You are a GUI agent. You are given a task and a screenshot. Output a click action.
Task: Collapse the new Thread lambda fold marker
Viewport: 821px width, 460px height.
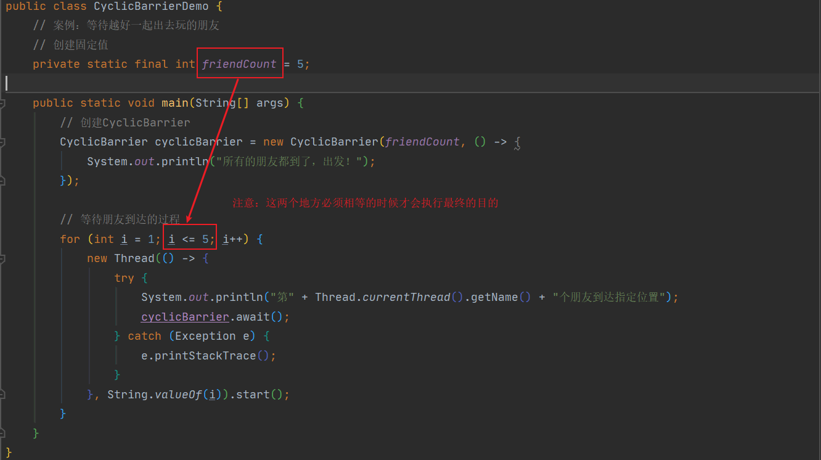click(2, 259)
